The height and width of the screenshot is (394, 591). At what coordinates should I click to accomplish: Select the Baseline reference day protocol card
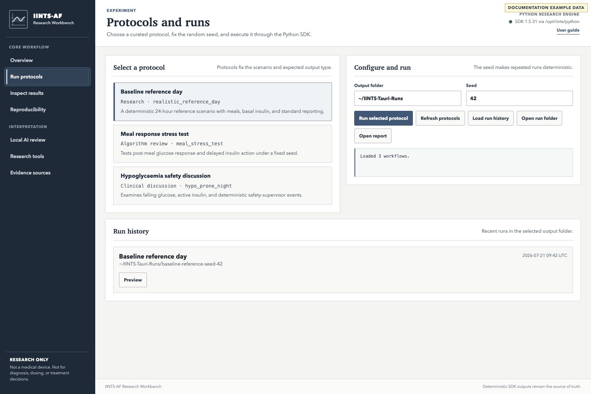(222, 102)
